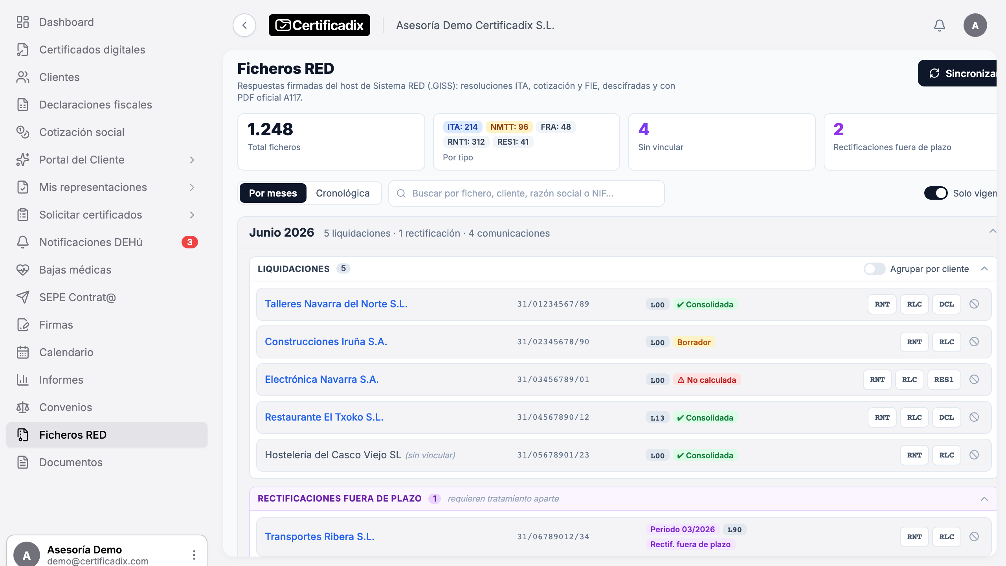This screenshot has height=566, width=1006.
Task: Click the Mis representaciones document icon
Action: point(23,187)
